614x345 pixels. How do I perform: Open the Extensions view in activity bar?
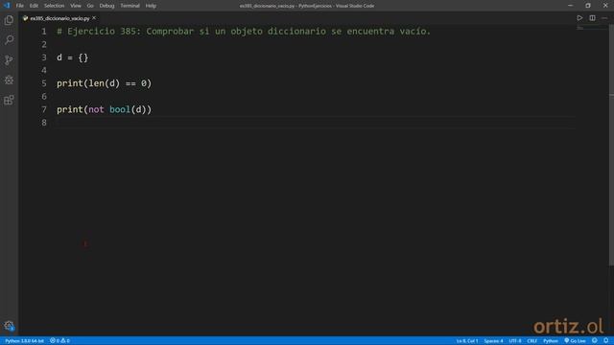(x=9, y=100)
